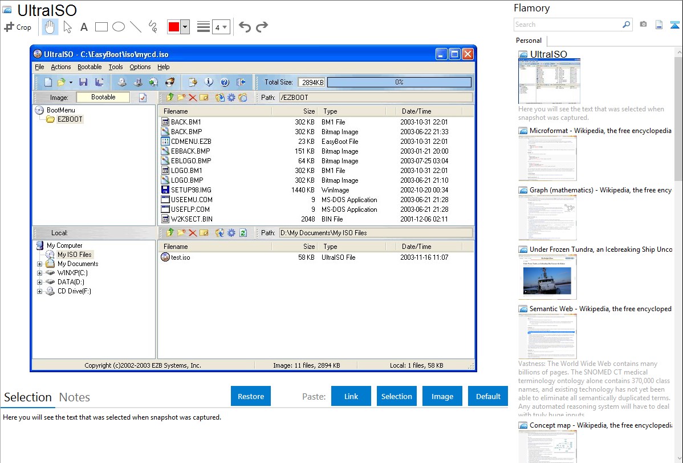Click the Bootable image type field

103,97
